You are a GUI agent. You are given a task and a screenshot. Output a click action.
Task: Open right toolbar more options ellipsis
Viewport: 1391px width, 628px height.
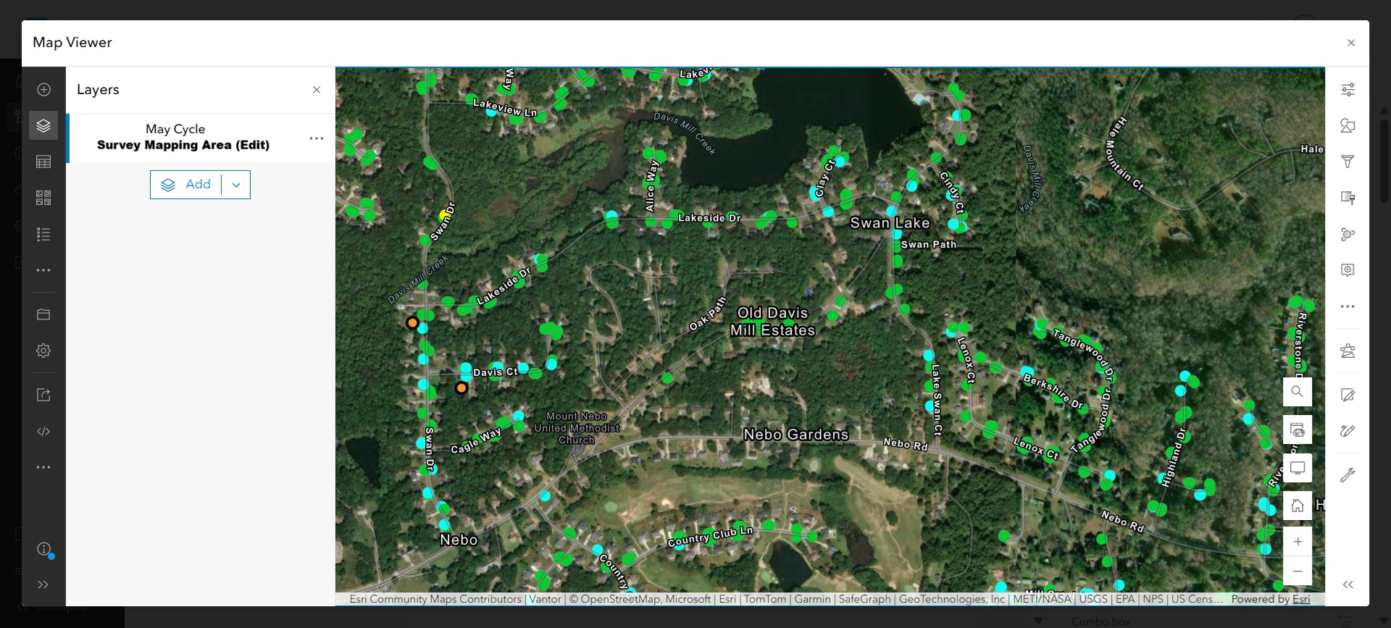1348,306
